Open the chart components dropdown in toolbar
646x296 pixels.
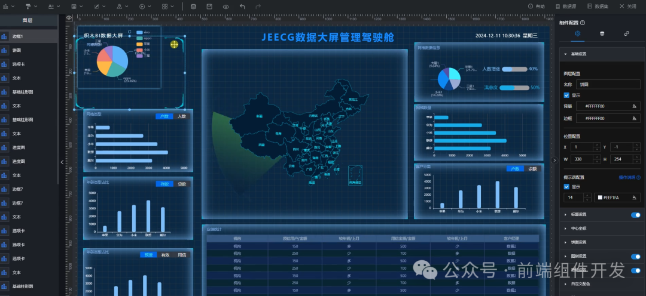pos(7,7)
